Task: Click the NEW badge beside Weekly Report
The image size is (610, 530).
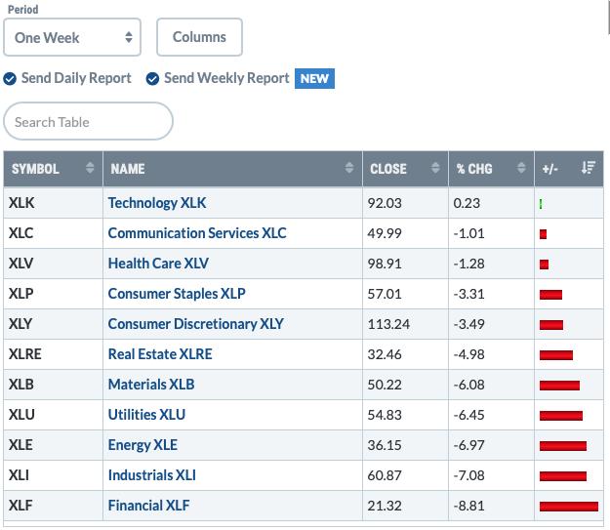Action: [314, 79]
